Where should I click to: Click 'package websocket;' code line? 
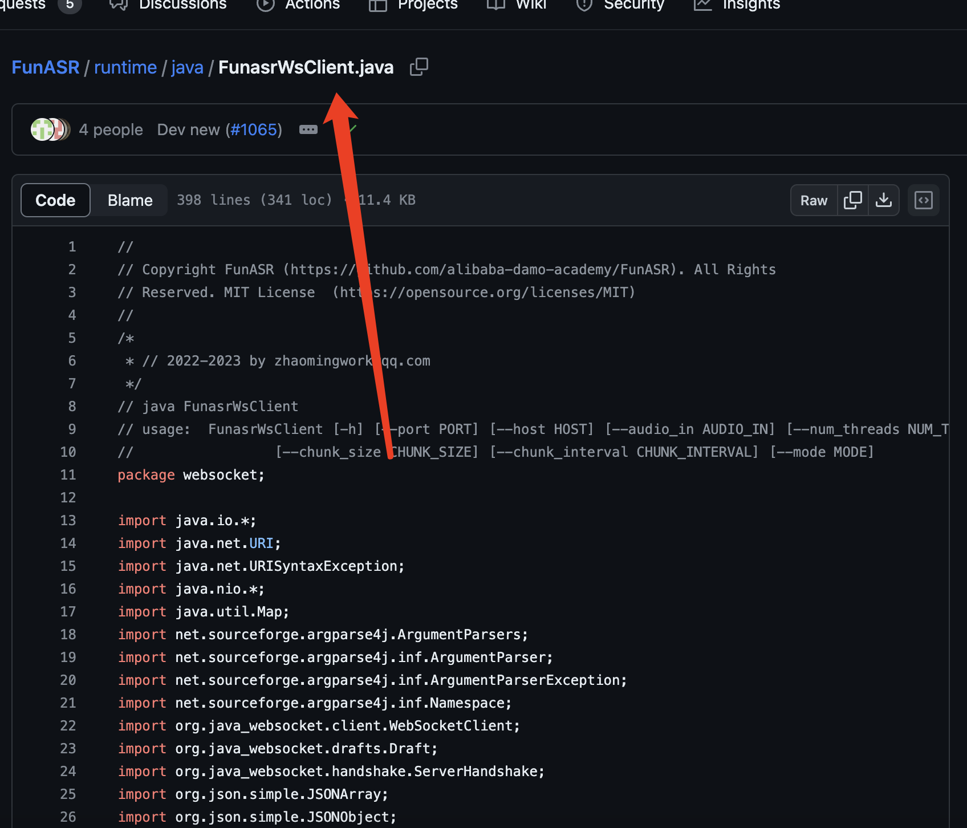(x=191, y=475)
